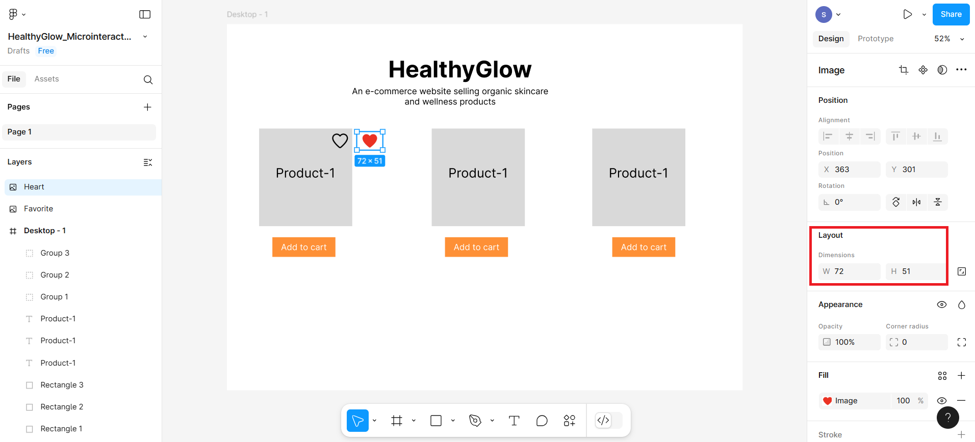Hide the Image fill with eye icon
Viewport: 975px width, 442px height.
click(942, 401)
